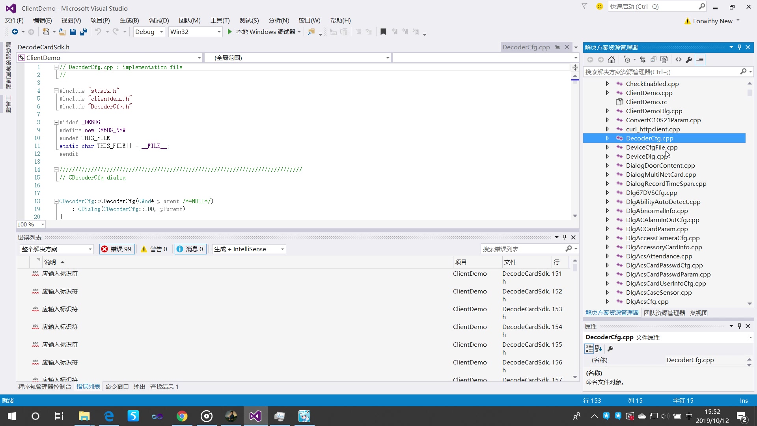Open the 文件(F) menu
Viewport: 757px width, 426px height.
pyautogui.click(x=14, y=21)
